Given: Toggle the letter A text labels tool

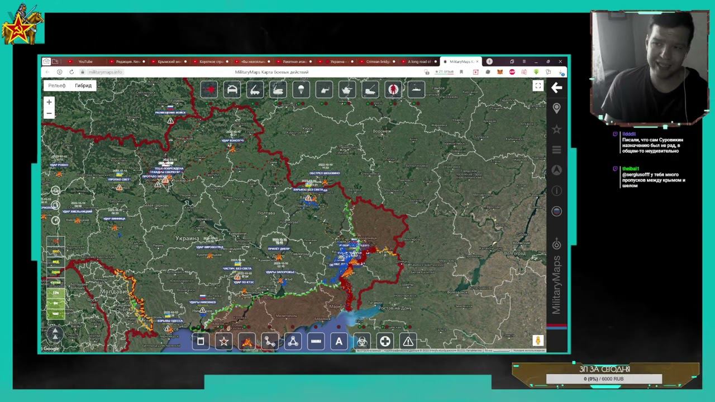Looking at the screenshot, I should (x=339, y=341).
